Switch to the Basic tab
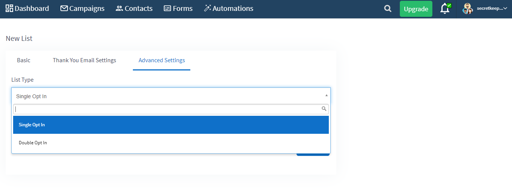This screenshot has height=193, width=512. [x=24, y=60]
